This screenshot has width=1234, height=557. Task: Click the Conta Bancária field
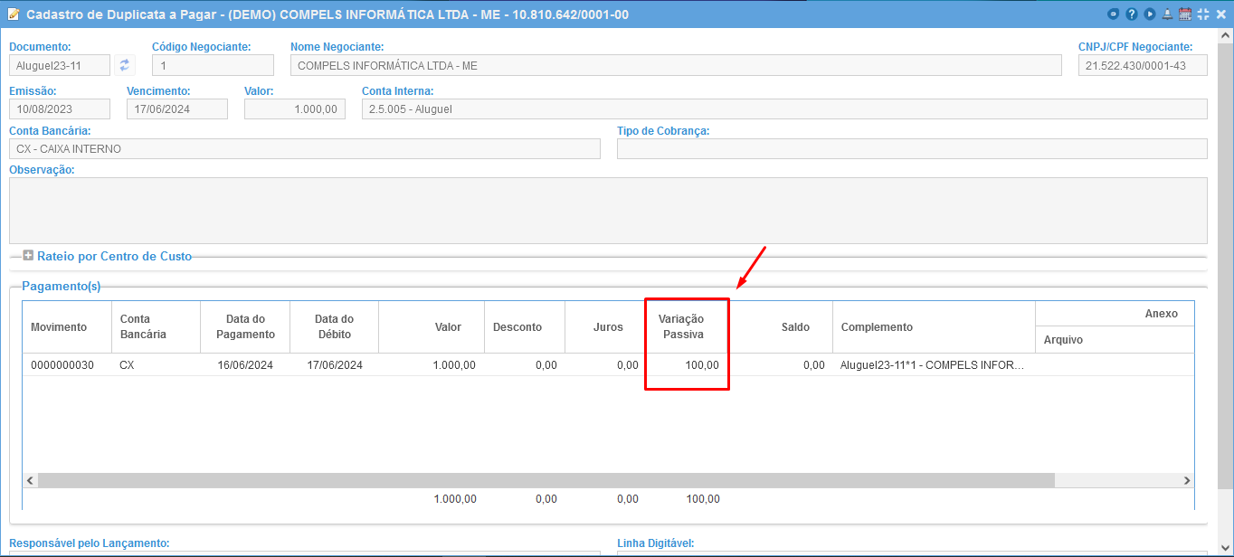tap(305, 148)
